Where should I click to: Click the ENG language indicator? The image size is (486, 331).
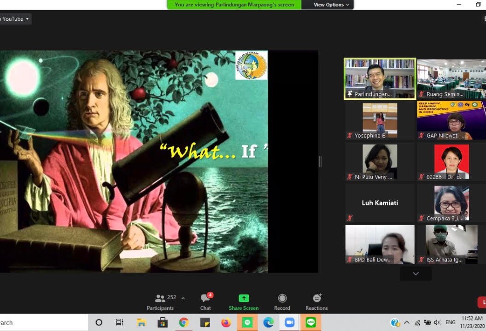click(451, 323)
